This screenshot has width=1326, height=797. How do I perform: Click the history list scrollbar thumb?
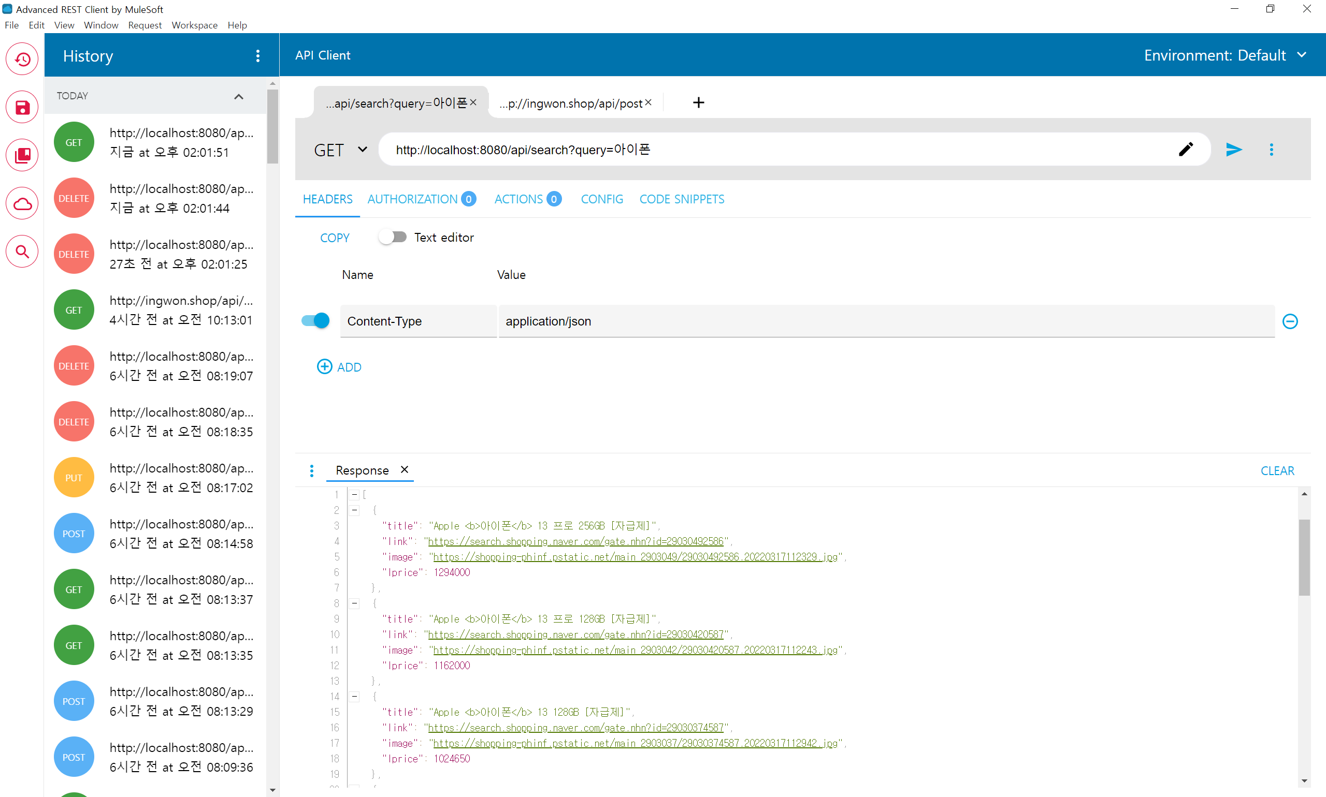coord(272,126)
